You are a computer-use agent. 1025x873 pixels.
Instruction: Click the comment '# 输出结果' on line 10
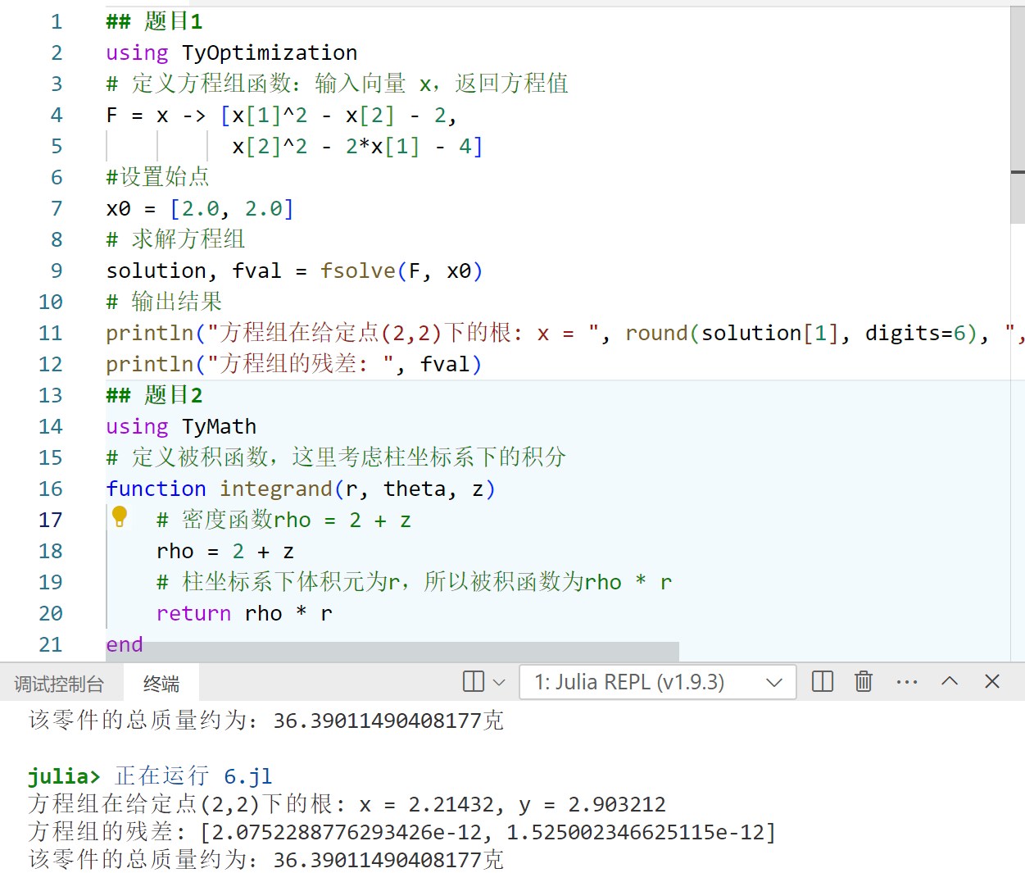coord(164,302)
